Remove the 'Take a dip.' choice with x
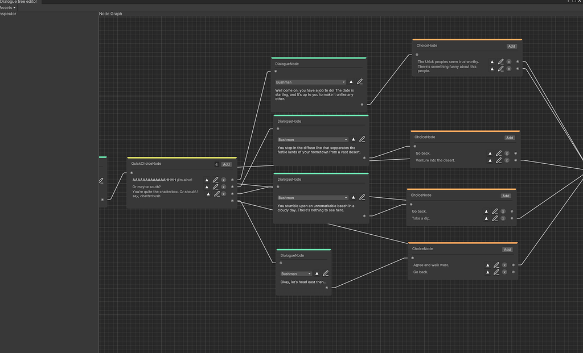This screenshot has width=583, height=353. pyautogui.click(x=504, y=218)
